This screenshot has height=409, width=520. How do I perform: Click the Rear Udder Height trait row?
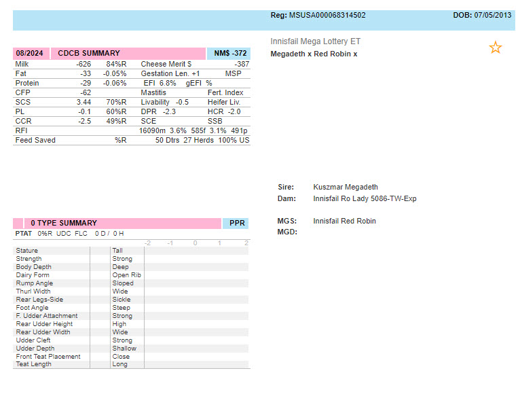(130, 323)
